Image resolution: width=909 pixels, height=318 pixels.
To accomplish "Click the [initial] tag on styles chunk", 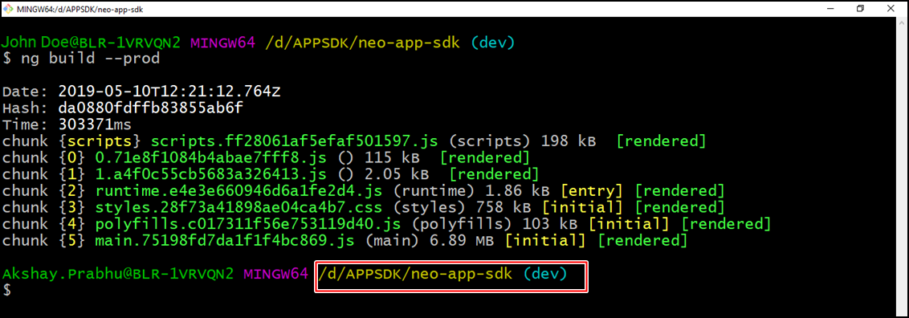I will 583,207.
